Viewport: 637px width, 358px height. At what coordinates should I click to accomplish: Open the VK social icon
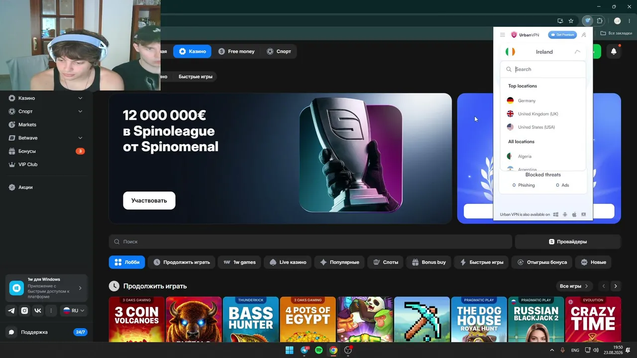coord(38,311)
